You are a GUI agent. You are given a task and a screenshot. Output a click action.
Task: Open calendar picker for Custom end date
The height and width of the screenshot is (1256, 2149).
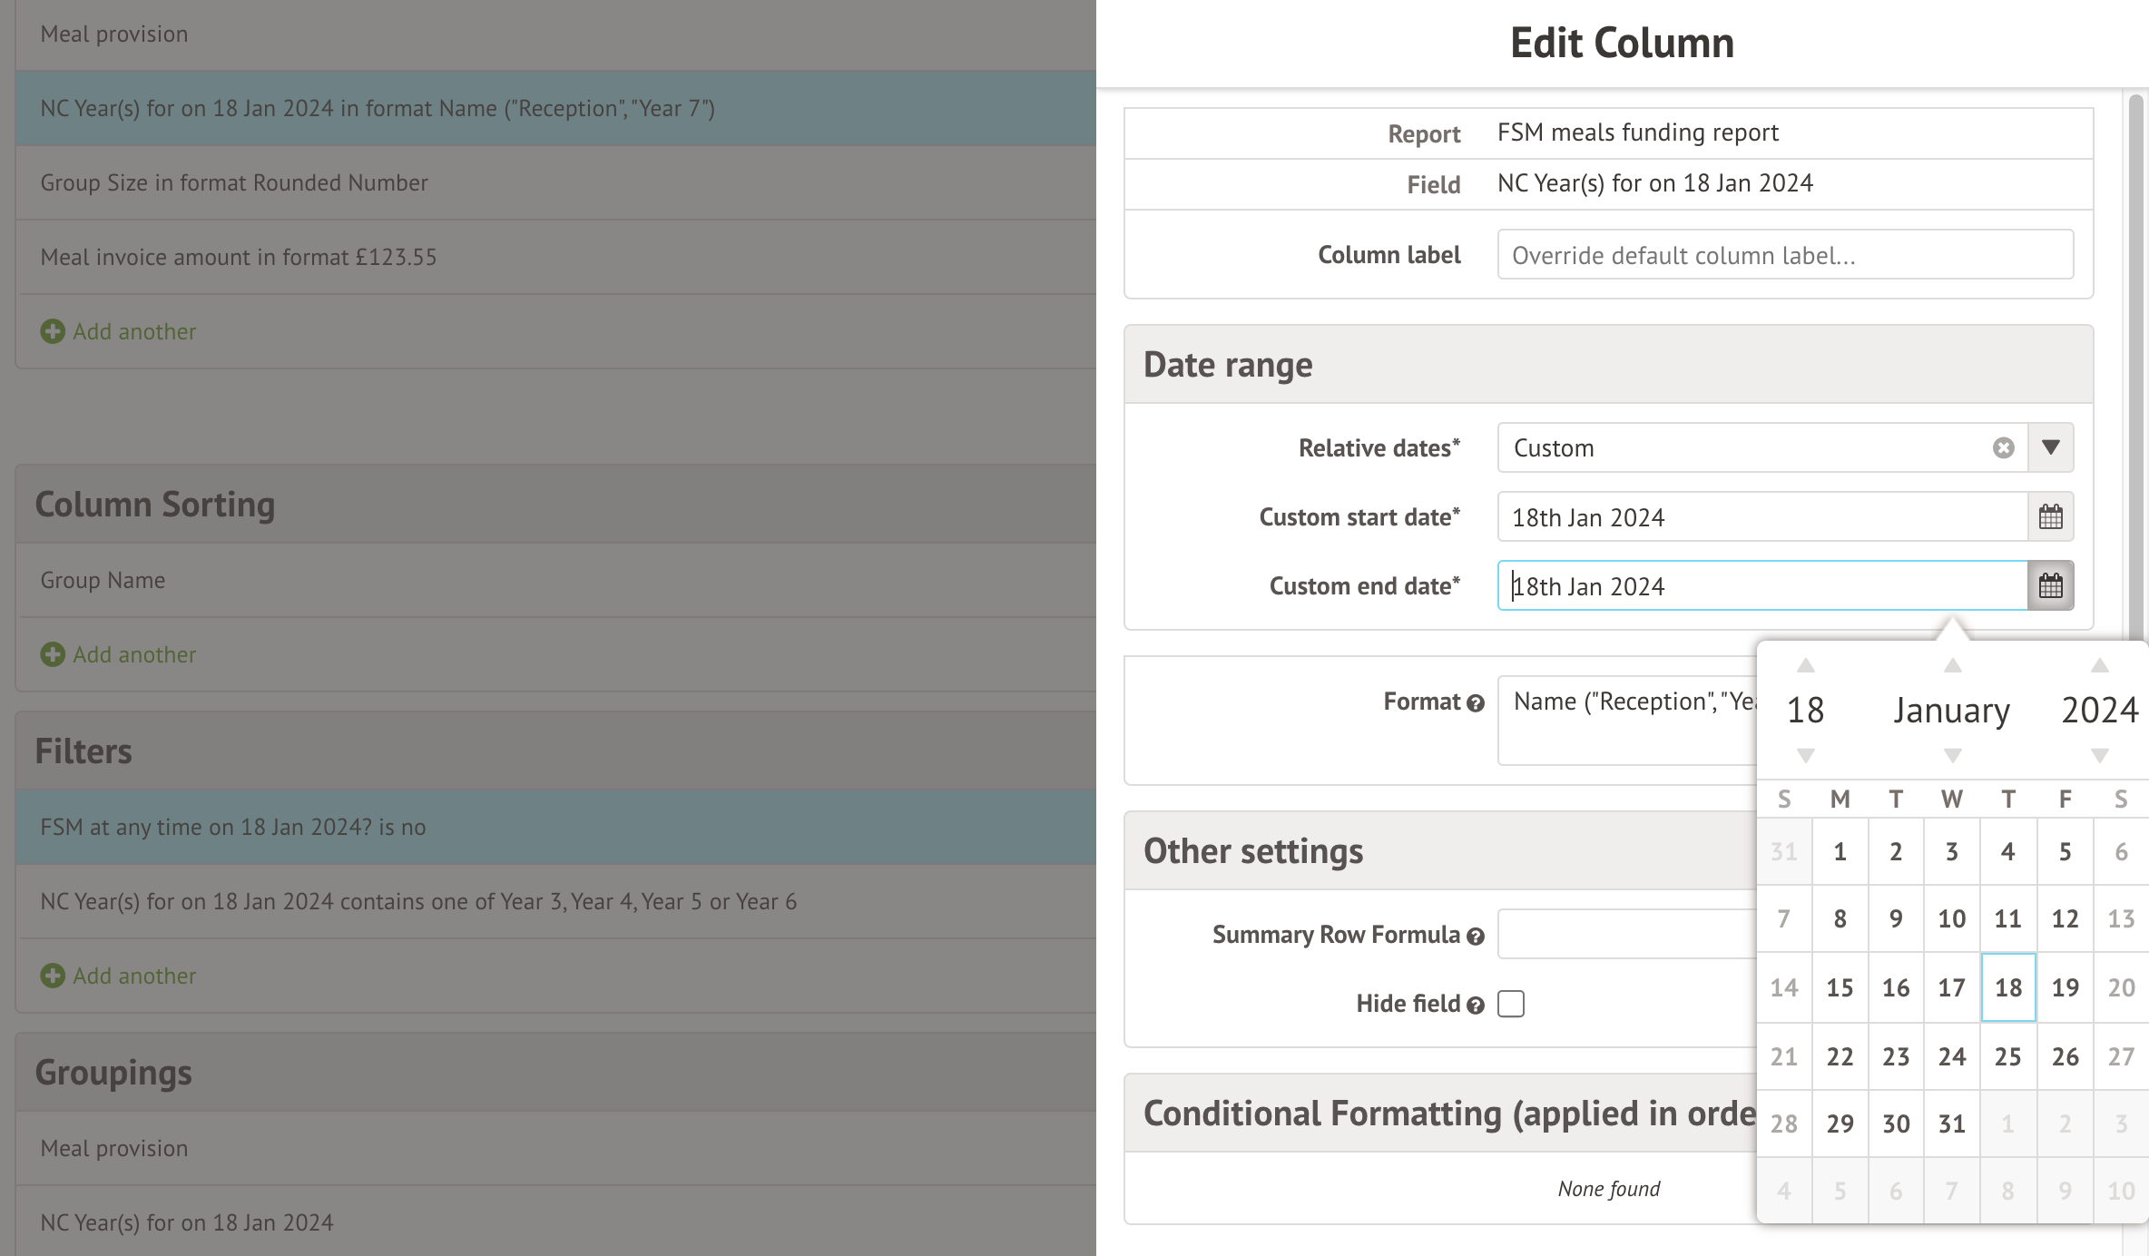click(2050, 585)
